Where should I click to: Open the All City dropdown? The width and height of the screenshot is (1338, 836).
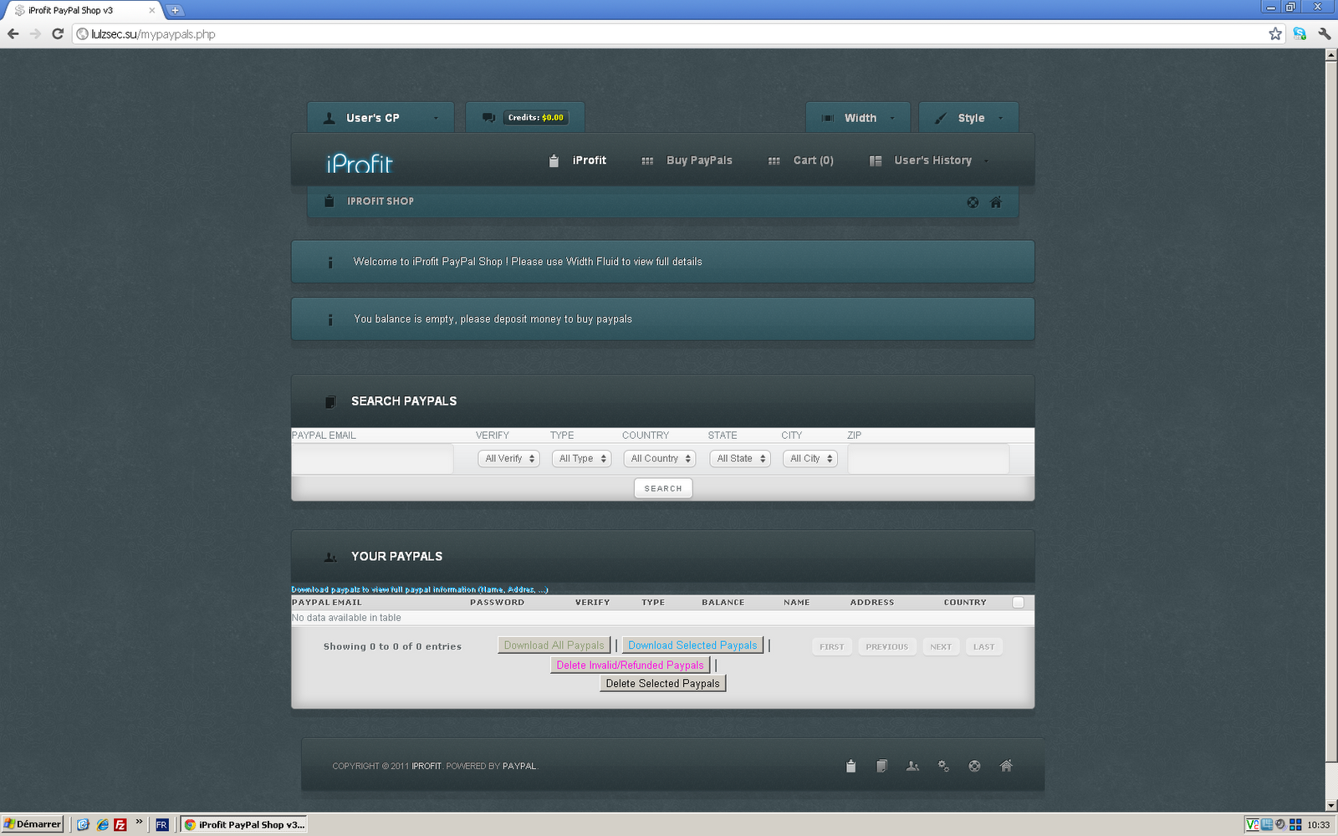pyautogui.click(x=810, y=459)
